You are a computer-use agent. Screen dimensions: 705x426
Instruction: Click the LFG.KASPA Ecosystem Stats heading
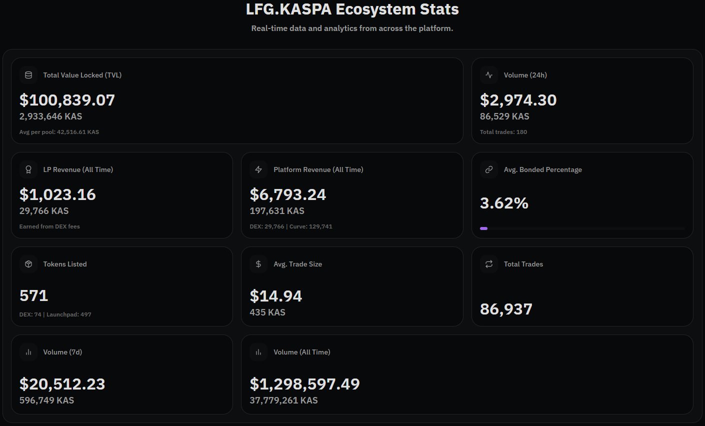[x=352, y=9]
